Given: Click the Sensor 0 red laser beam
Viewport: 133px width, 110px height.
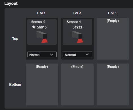Looking at the screenshot, I should [x=45, y=41].
